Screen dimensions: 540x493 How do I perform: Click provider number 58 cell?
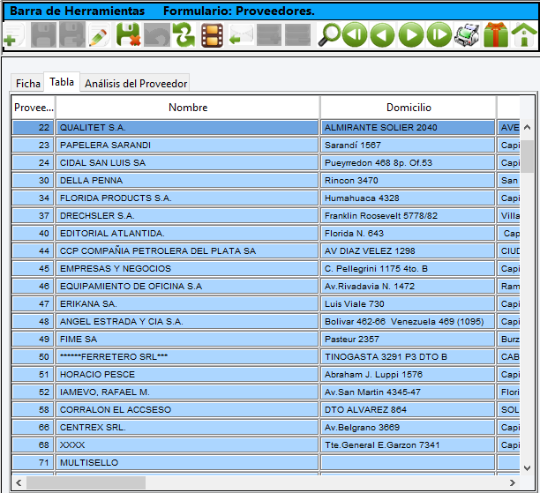click(x=33, y=410)
